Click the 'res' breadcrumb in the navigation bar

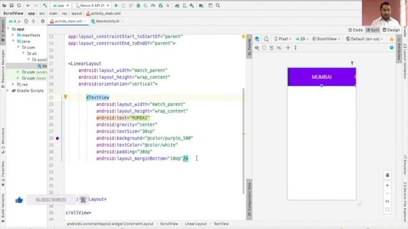pos(64,13)
